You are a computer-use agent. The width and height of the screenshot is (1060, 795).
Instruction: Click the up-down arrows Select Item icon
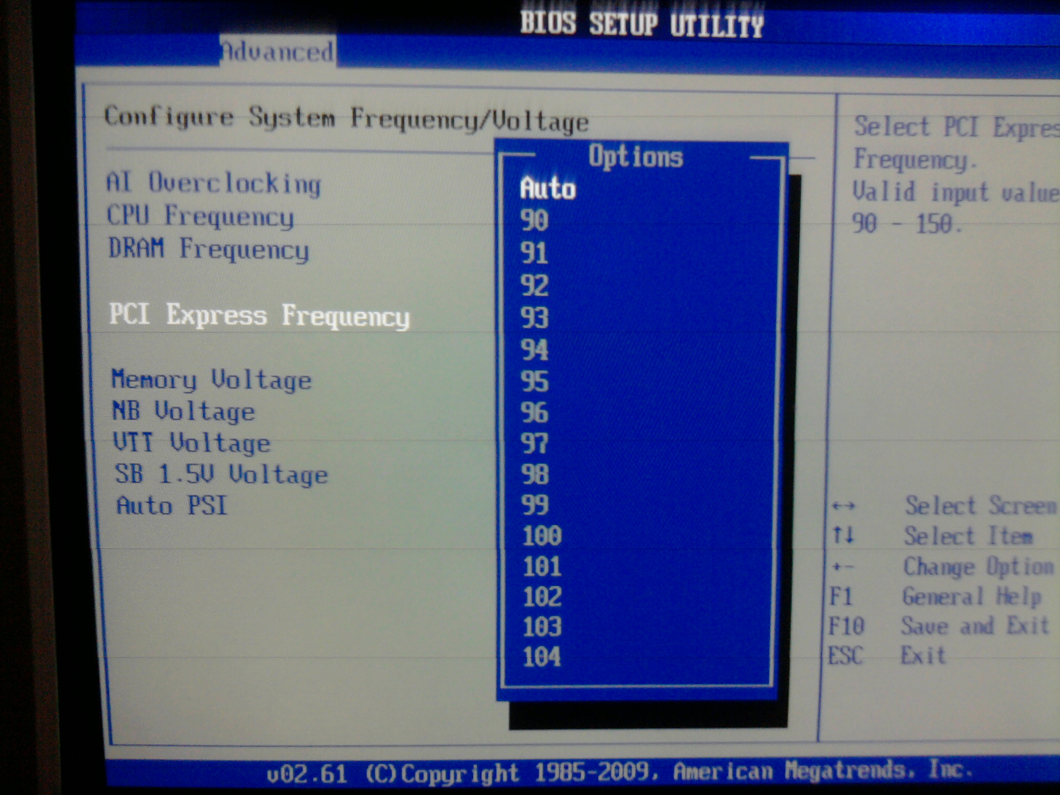(844, 535)
